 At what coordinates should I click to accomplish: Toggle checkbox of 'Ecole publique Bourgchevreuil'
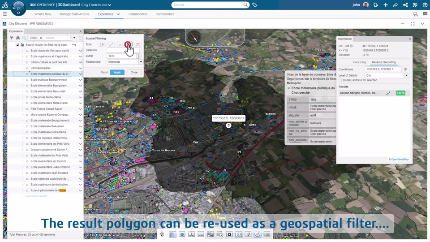tap(27, 80)
